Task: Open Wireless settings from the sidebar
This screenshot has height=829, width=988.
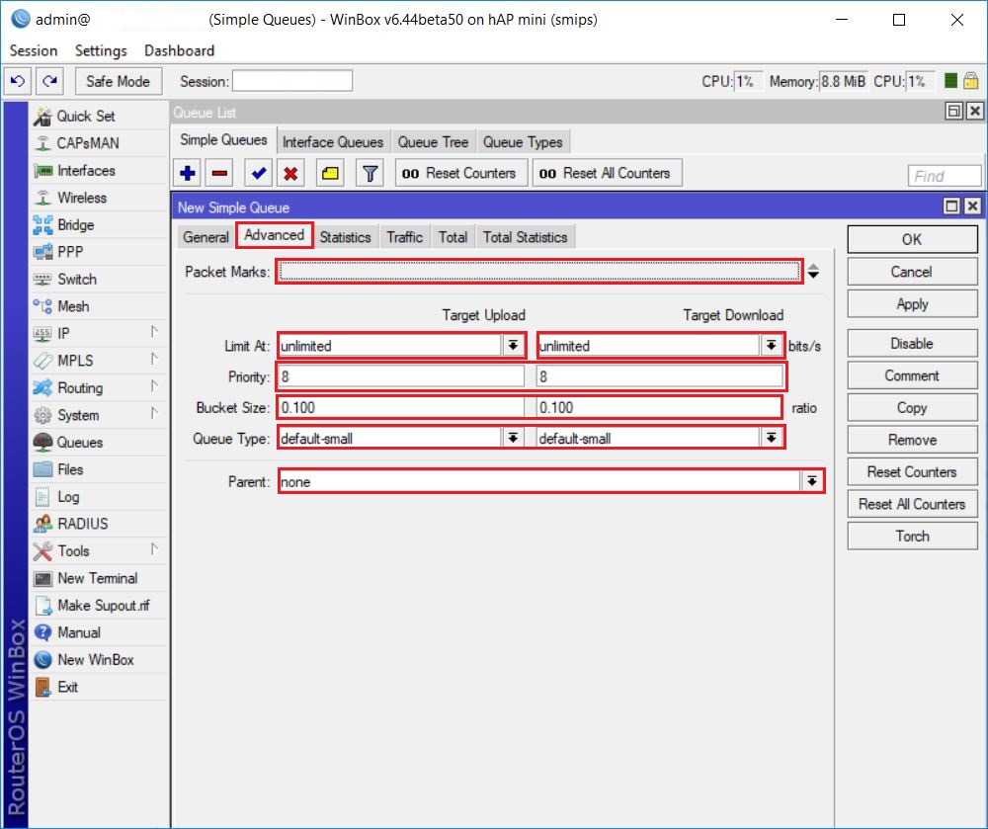Action: coord(86,198)
